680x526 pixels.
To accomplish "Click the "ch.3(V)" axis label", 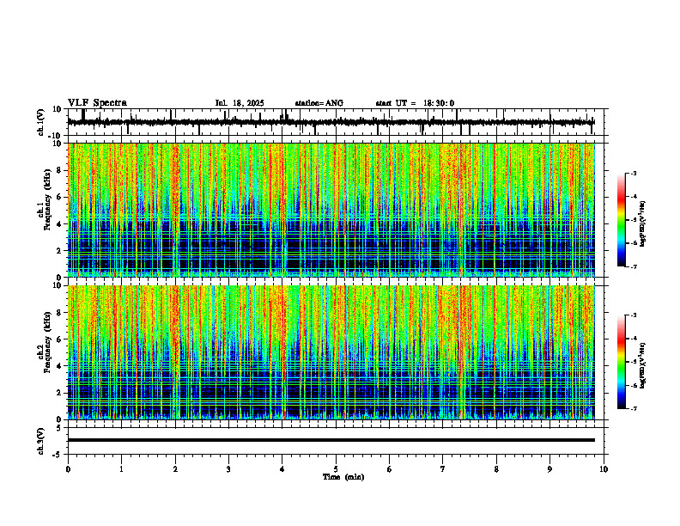I will pos(41,441).
